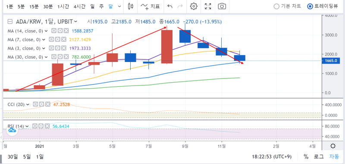Screen dimensions: 345x164
Task: Open settings for MA 3 indicator
Action: [60, 48]
